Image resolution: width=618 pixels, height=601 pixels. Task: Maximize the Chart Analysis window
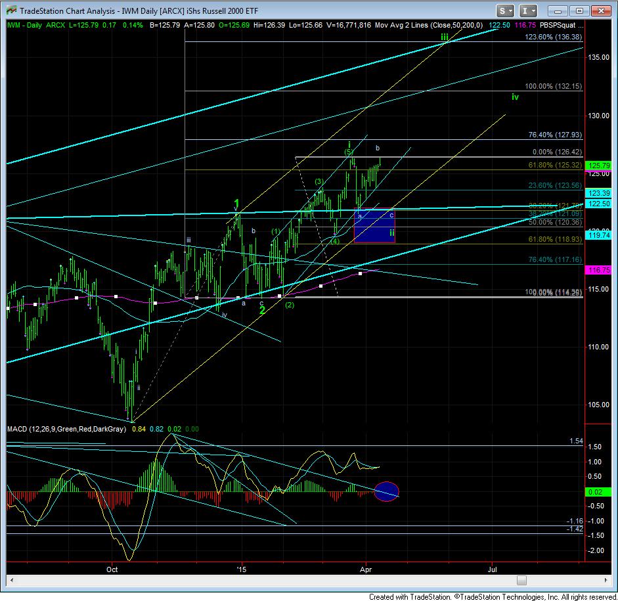pos(579,11)
